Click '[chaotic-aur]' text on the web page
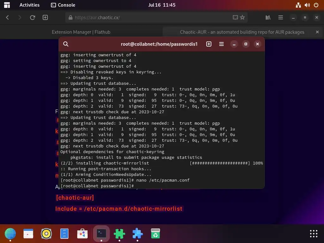This screenshot has width=324, height=243. click(75, 198)
